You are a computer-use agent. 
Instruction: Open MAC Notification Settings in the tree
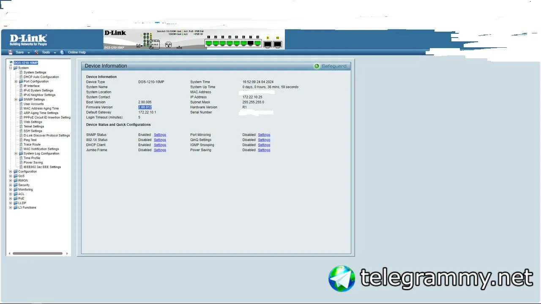tap(41, 149)
